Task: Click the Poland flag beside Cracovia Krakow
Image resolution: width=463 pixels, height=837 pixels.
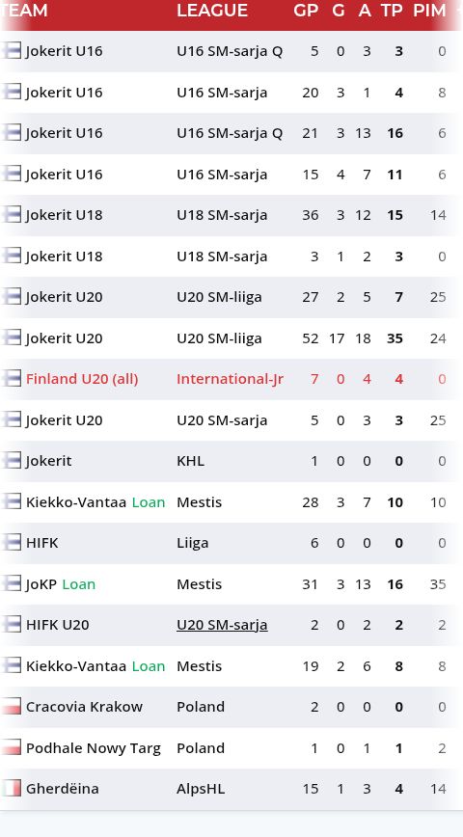Action: click(11, 706)
